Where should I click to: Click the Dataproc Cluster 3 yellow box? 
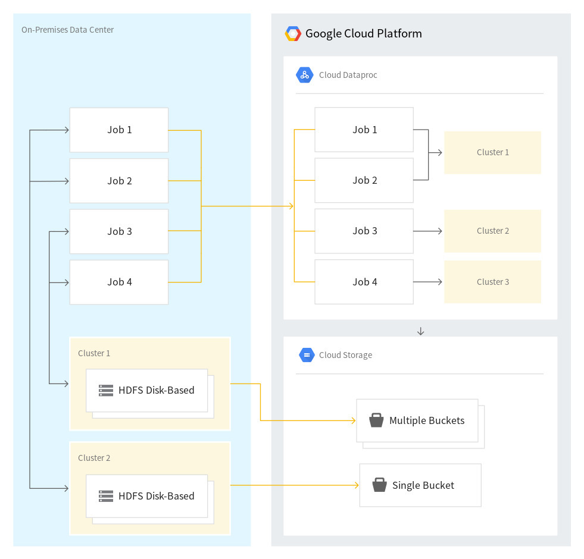click(x=493, y=282)
